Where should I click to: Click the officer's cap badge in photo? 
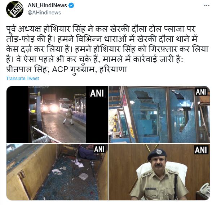[158, 151]
